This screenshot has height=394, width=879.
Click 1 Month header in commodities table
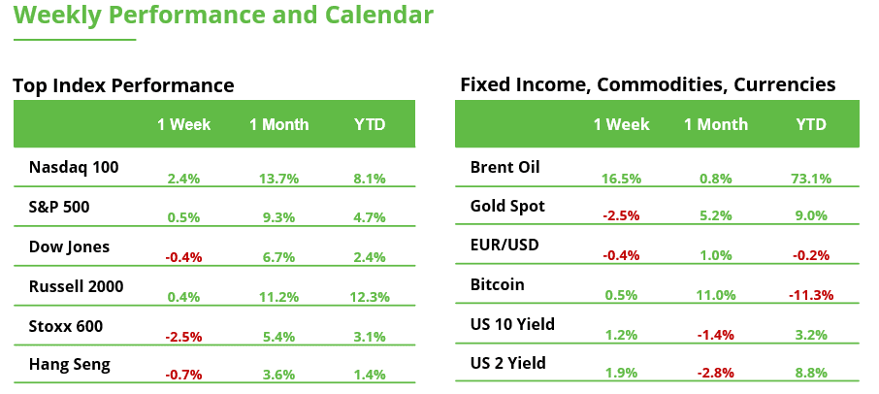click(x=715, y=124)
